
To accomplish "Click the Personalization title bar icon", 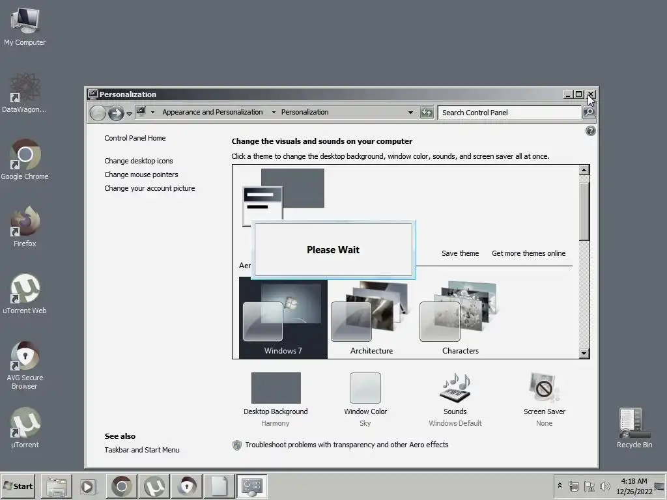I will [92, 94].
